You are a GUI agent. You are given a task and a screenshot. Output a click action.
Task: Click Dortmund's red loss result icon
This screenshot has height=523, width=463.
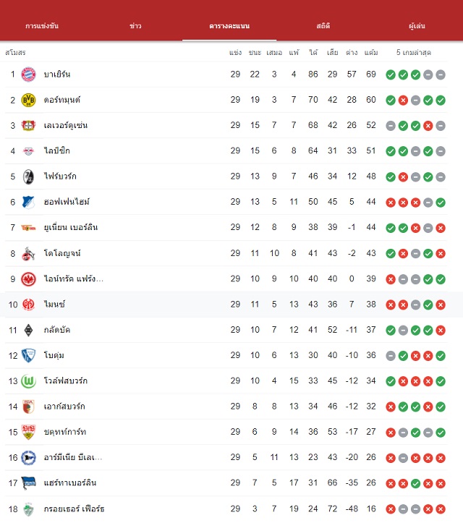point(403,100)
